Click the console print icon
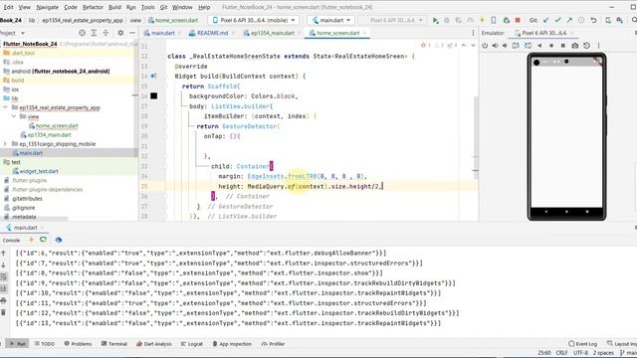This screenshot has height=358, width=637. click(x=4, y=300)
